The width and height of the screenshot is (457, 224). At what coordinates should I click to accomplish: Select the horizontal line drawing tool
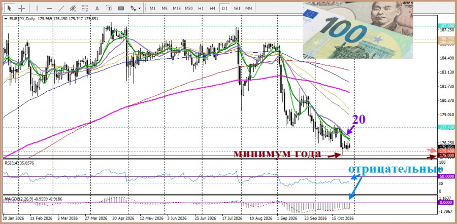point(49,8)
